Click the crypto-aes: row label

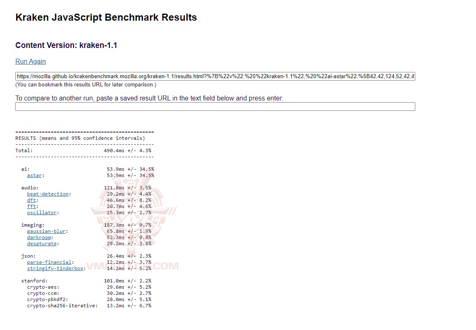pyautogui.click(x=43, y=287)
